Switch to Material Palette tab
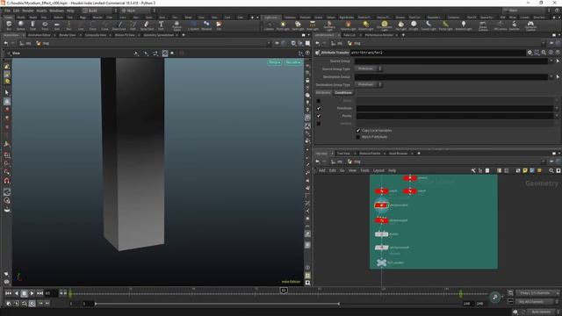Image resolution: width=562 pixels, height=316 pixels. (x=370, y=154)
